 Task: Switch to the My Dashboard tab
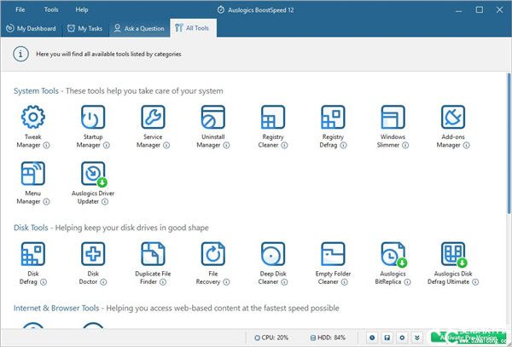point(32,28)
